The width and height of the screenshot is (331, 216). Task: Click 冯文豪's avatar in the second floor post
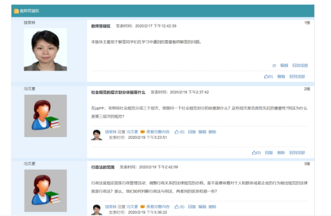45,116
